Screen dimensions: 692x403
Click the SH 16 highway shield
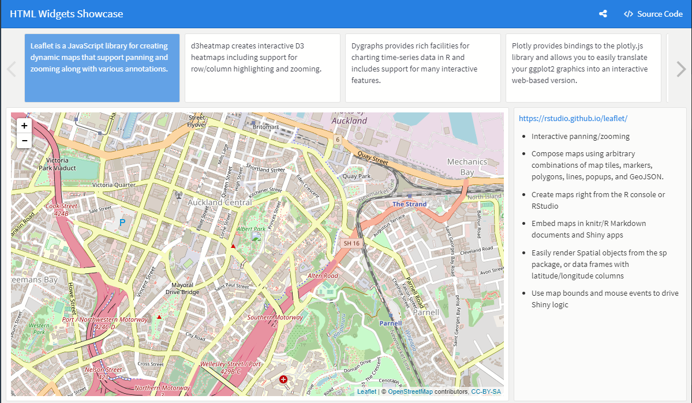[351, 243]
